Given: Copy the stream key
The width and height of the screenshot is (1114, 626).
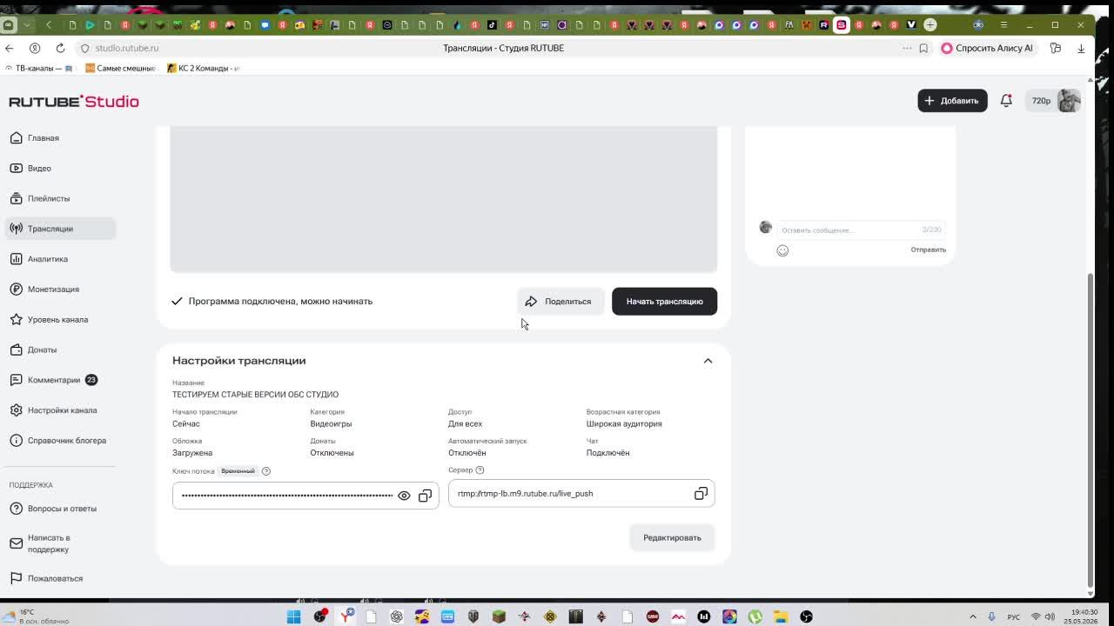Looking at the screenshot, I should click(425, 496).
